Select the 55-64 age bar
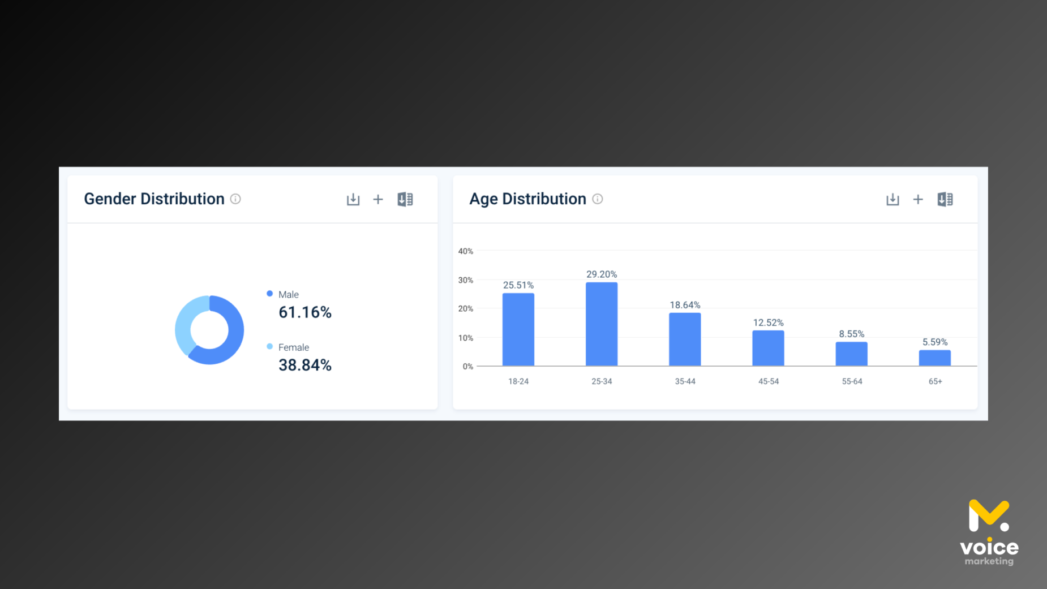 [851, 354]
